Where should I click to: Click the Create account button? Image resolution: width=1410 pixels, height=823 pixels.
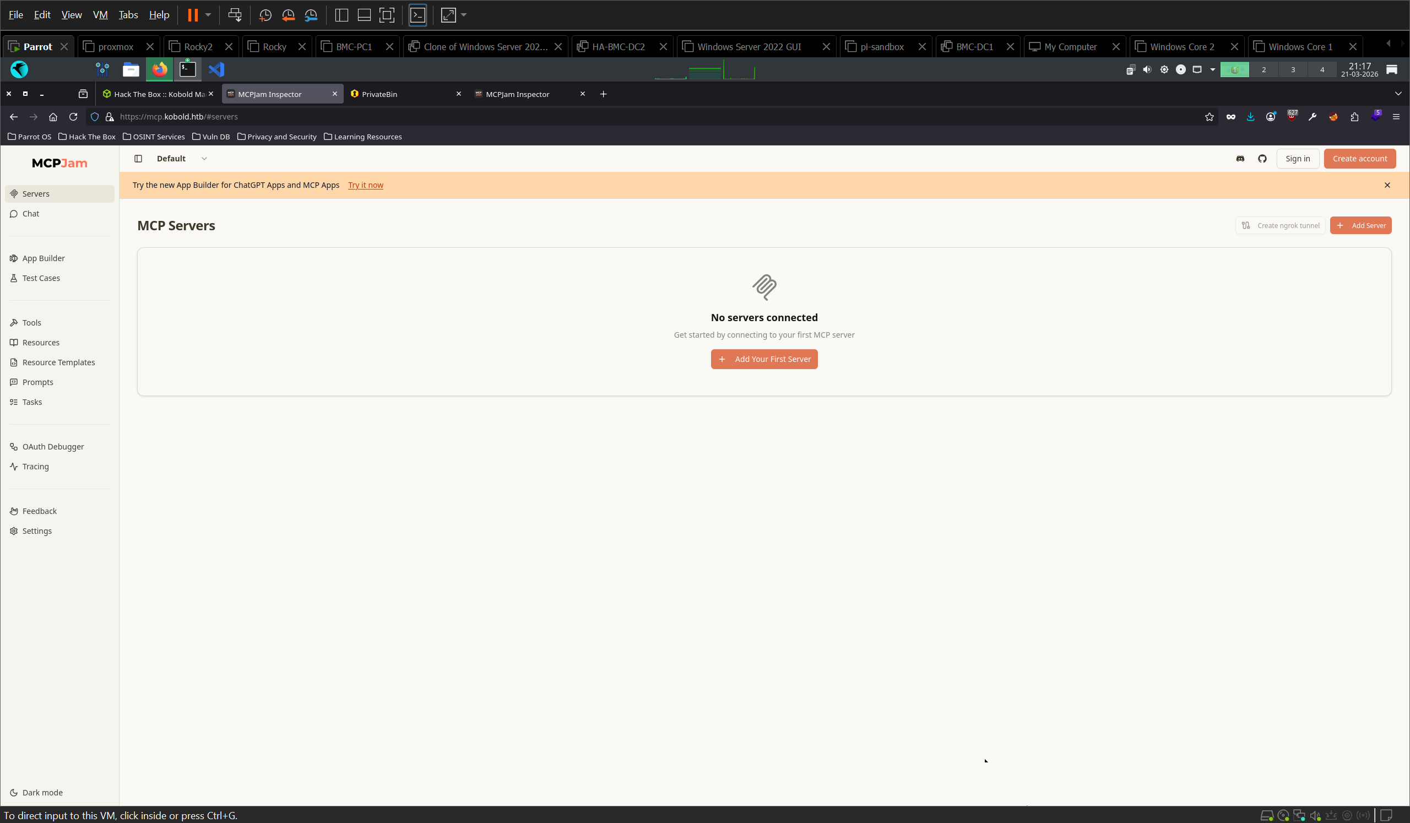[1359, 158]
